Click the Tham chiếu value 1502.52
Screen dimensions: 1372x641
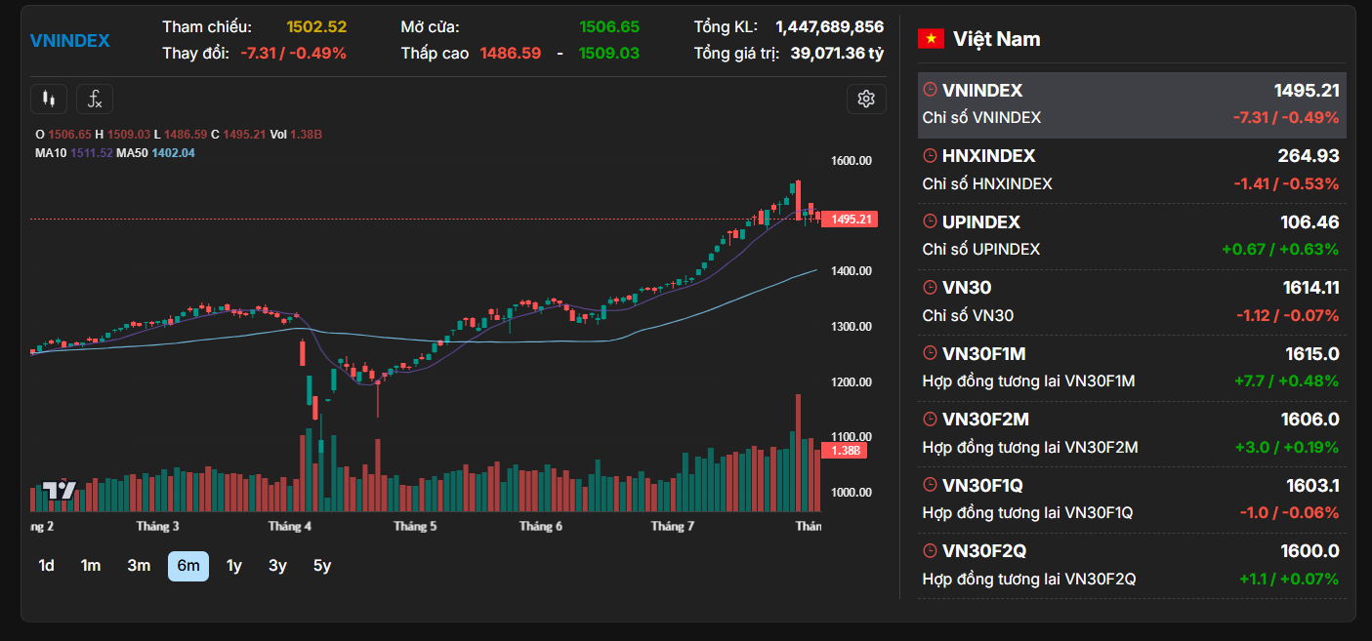pyautogui.click(x=316, y=27)
